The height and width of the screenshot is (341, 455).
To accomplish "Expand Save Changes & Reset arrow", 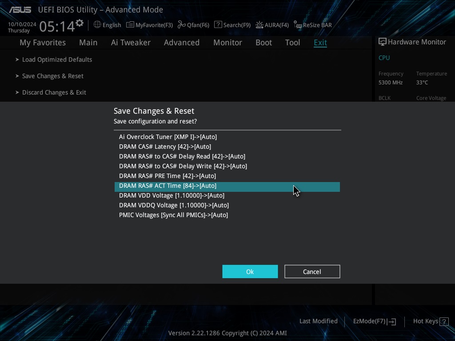I will click(17, 76).
